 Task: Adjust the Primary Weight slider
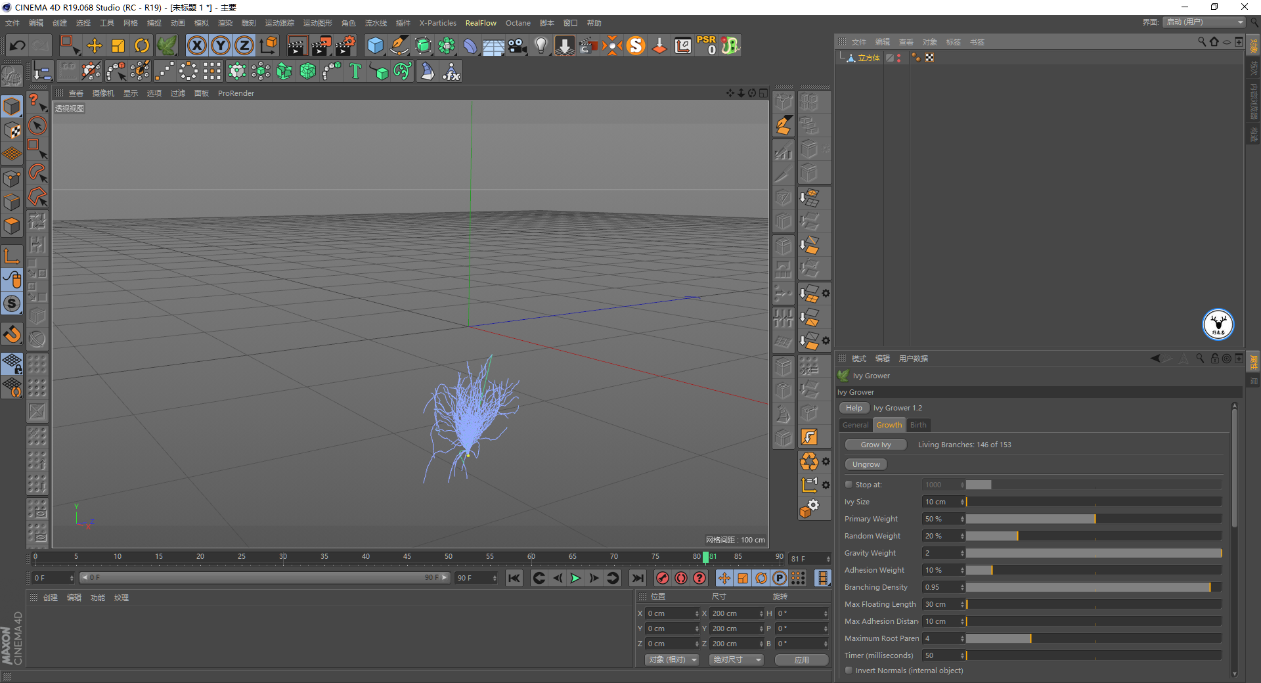tap(1094, 519)
